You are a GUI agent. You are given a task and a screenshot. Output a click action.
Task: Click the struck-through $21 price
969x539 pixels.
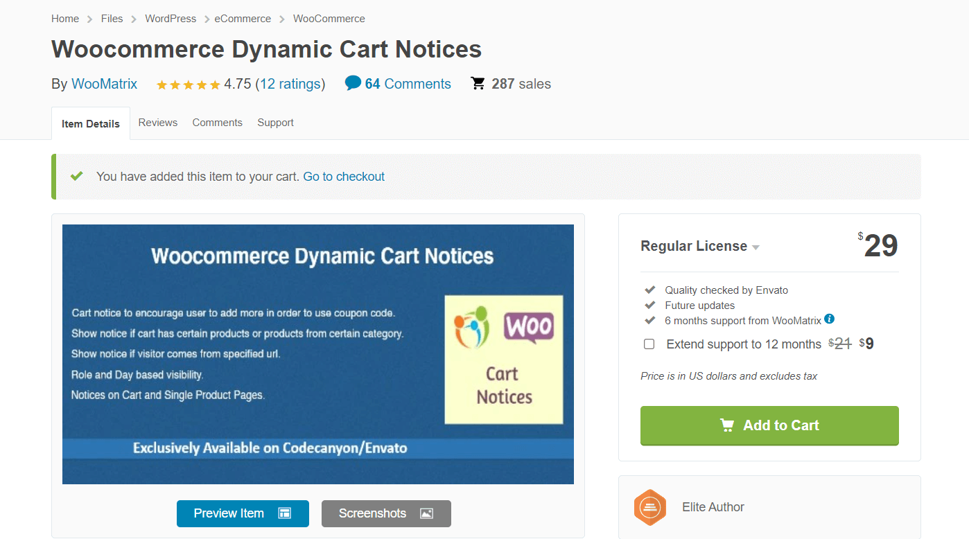pos(840,344)
